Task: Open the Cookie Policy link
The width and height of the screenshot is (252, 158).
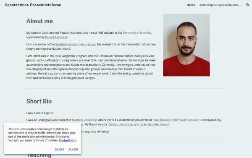Action: tap(67, 140)
